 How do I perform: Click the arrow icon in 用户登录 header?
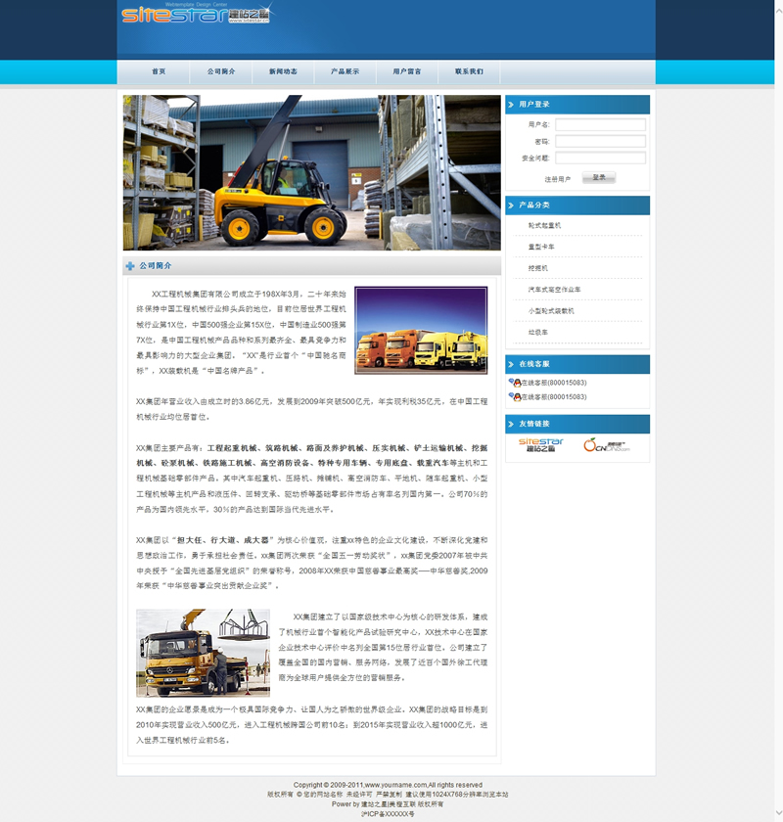(512, 105)
